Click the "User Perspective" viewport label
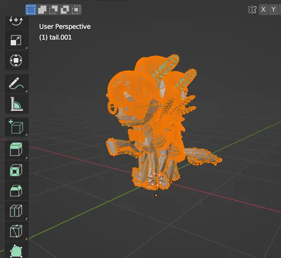Viewport: 281px width, 258px height. 65,26
